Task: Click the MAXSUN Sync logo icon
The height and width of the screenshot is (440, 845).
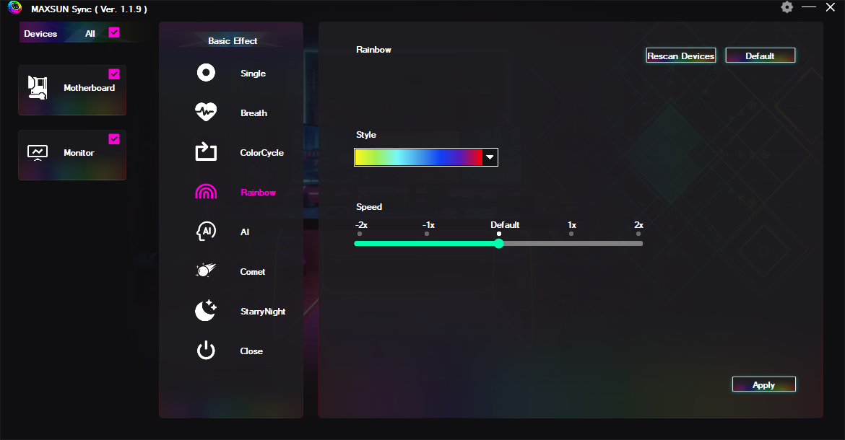Action: tap(14, 7)
